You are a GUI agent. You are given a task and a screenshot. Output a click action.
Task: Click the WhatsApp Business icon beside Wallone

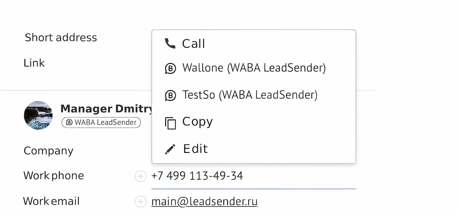[x=170, y=68]
